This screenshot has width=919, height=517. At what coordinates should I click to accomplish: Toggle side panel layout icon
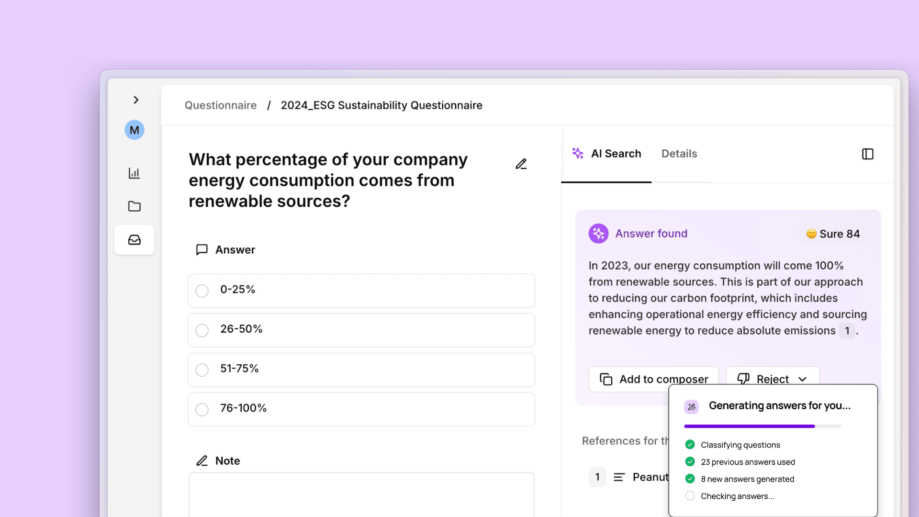click(x=867, y=154)
